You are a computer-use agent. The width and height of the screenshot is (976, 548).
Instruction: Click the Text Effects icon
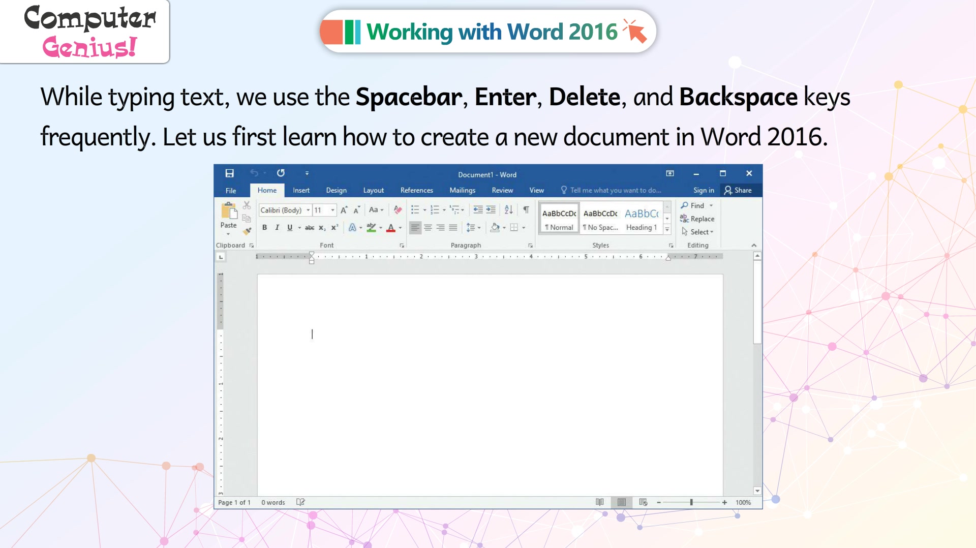(352, 228)
